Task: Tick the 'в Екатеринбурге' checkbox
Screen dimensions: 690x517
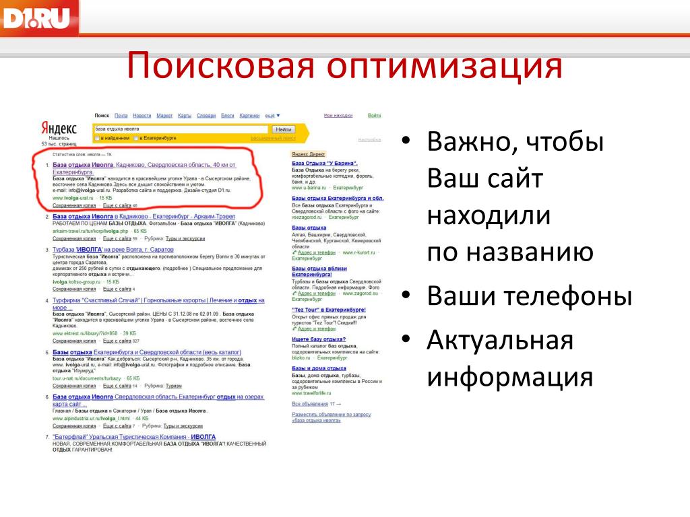Action: tap(136, 139)
